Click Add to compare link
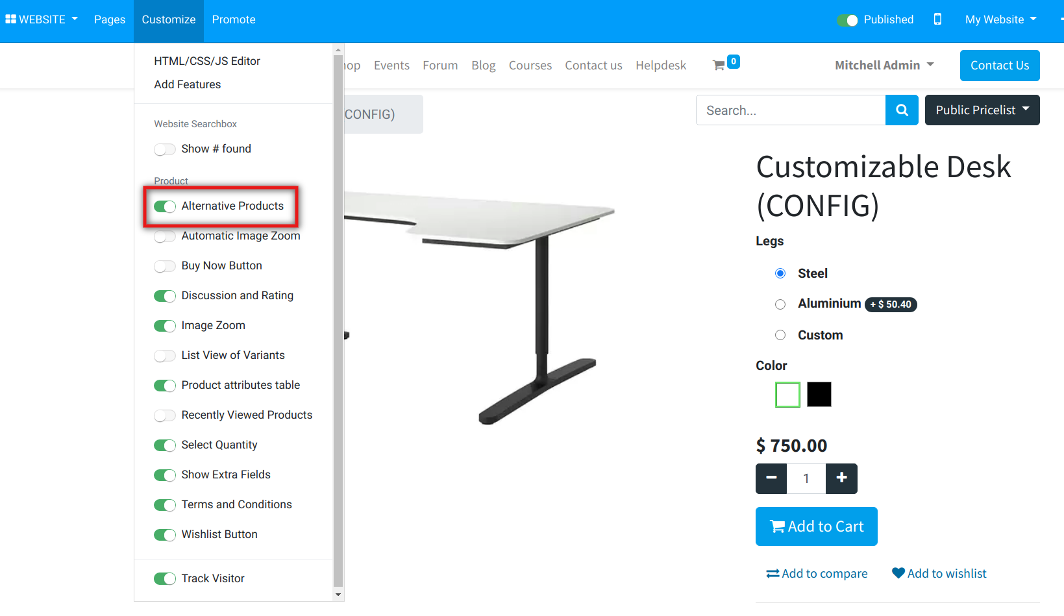Screen dimensions: 1064x616 [817, 573]
